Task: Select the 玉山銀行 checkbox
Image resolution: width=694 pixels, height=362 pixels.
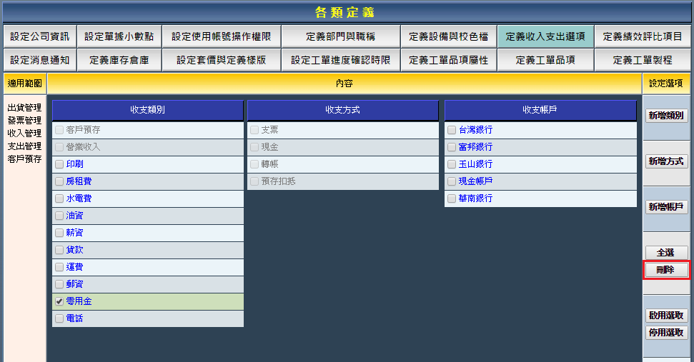Action: (452, 164)
